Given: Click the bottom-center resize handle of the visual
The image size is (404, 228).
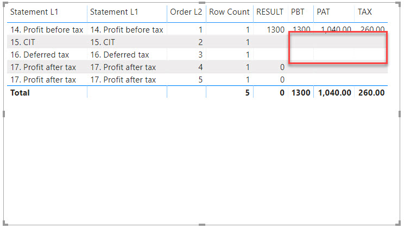Looking at the screenshot, I should (x=202, y=225).
